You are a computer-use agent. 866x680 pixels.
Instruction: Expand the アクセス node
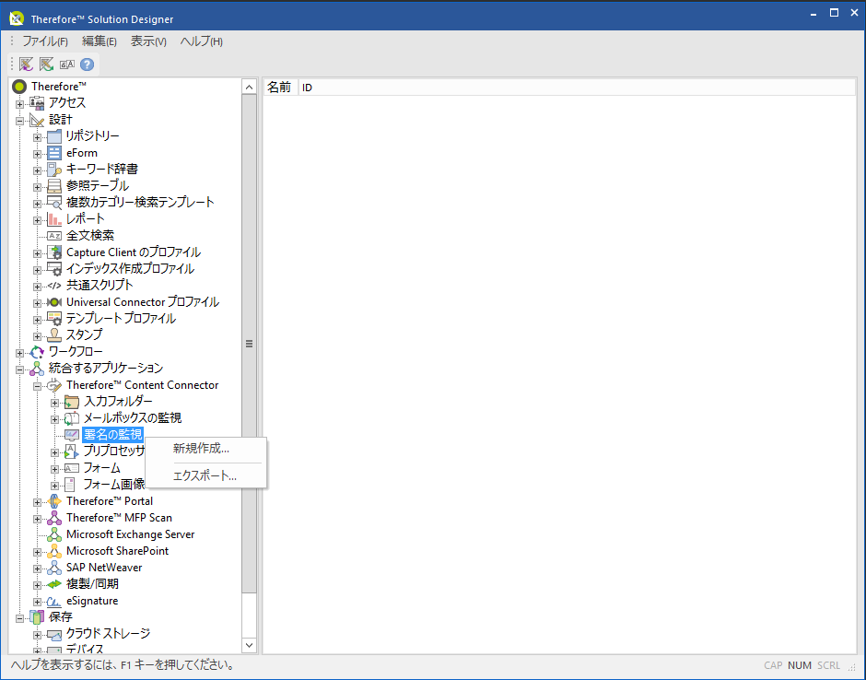20,103
